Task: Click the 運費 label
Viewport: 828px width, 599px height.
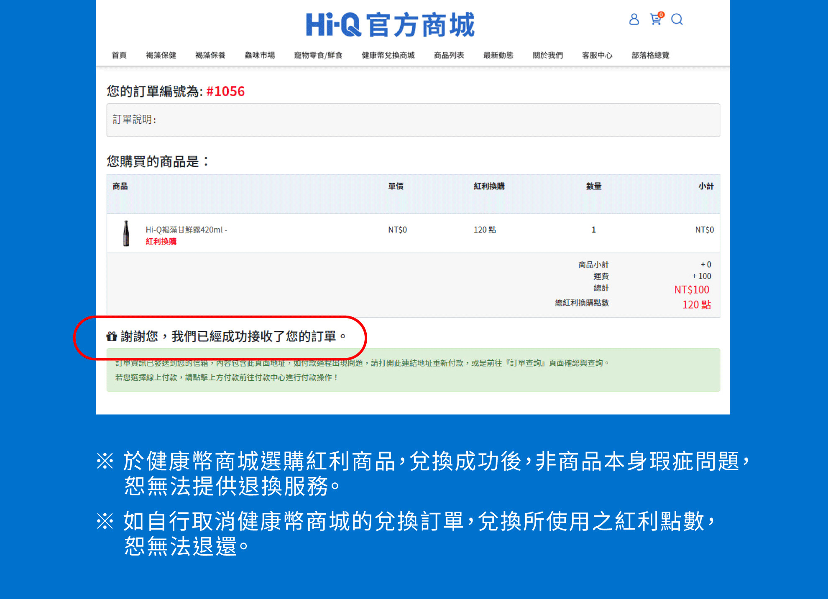Action: (601, 276)
